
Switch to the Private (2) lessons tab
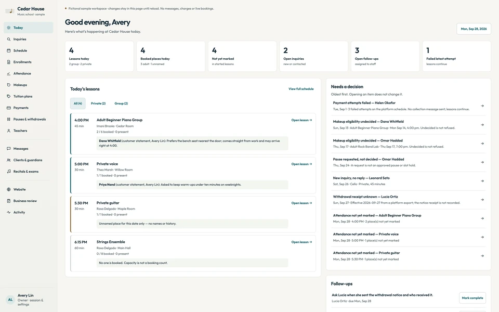click(x=98, y=103)
